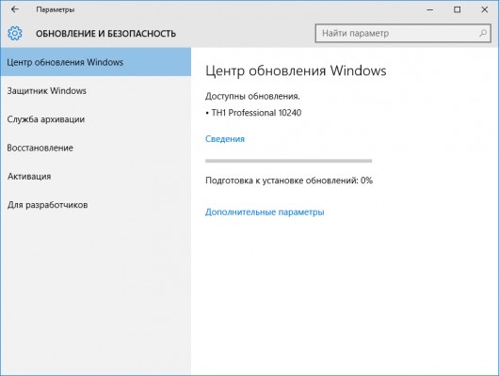
Task: Open Защитник Windows section
Action: click(x=96, y=90)
